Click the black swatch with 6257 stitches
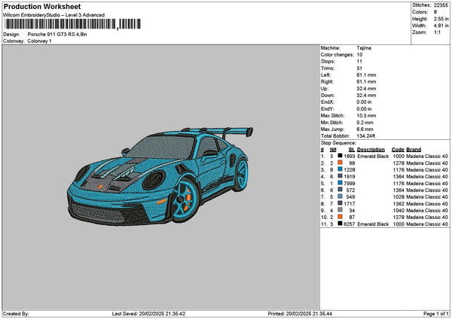Screen dimensions: 452x319 click(341, 223)
